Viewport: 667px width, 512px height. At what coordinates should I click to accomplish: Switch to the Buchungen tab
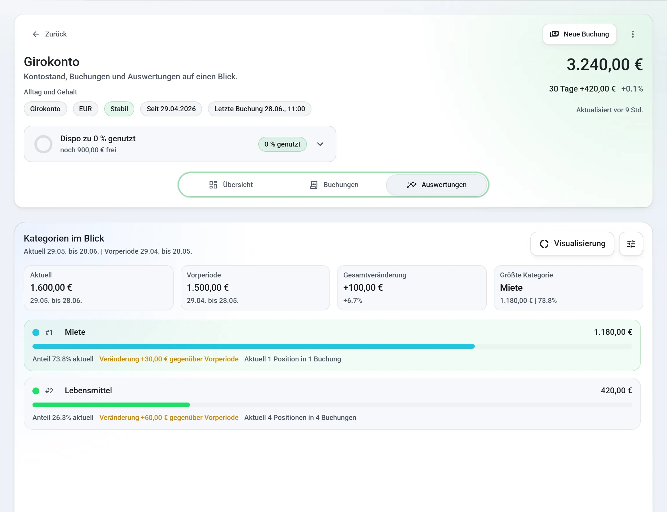(x=334, y=185)
